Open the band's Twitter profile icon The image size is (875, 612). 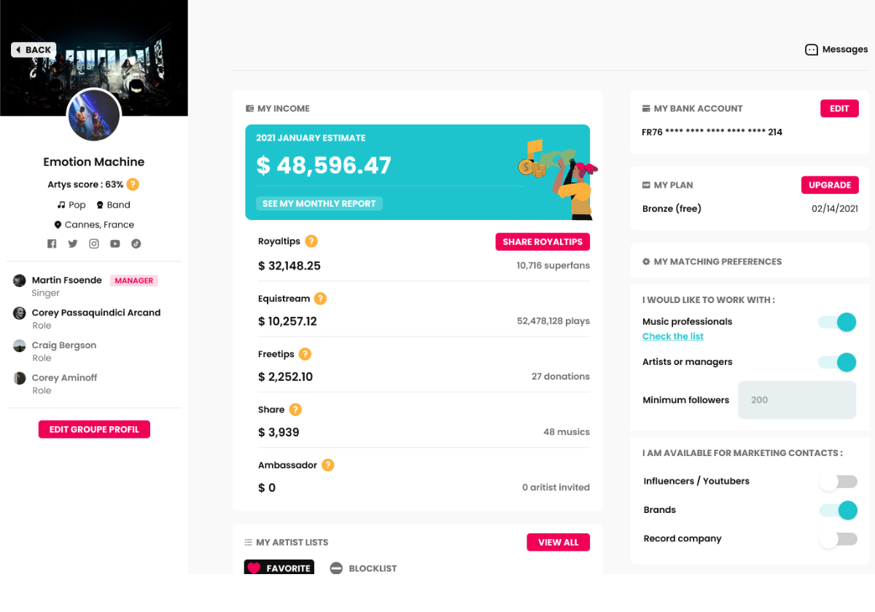pos(73,244)
